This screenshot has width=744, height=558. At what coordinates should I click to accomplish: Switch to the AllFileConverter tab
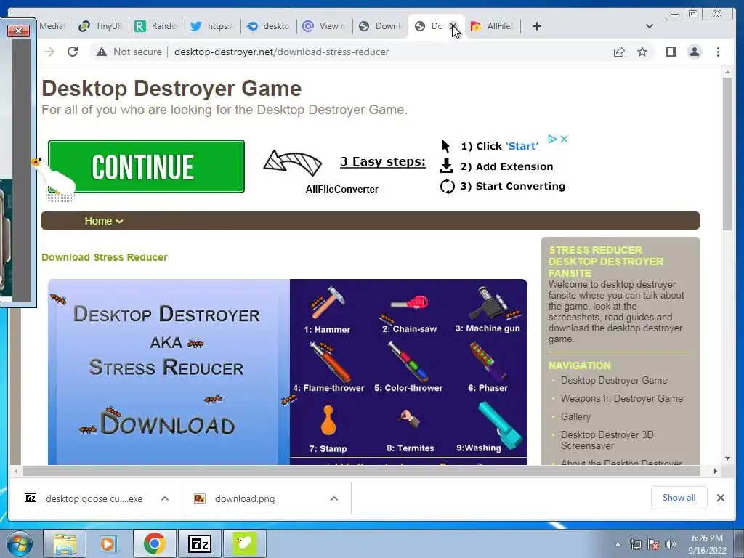pyautogui.click(x=492, y=26)
